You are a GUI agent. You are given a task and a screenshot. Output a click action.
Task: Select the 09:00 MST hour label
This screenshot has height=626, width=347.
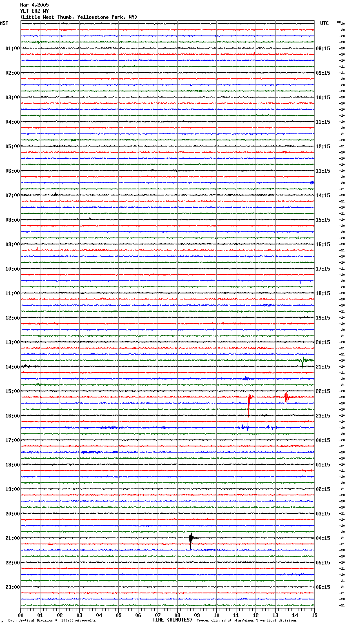click(12, 244)
